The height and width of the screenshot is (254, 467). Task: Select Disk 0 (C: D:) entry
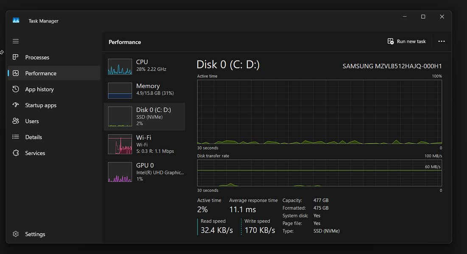[x=144, y=116]
